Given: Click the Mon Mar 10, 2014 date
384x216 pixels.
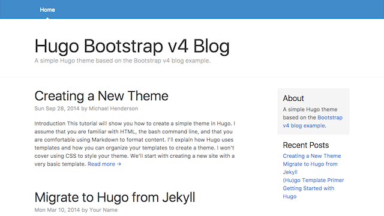Looking at the screenshot, I should pos(57,210).
